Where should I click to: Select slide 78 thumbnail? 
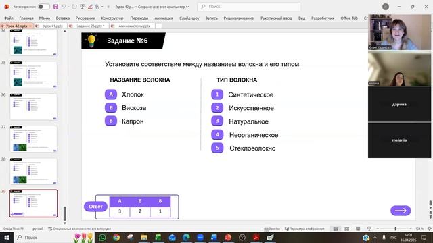(33, 171)
